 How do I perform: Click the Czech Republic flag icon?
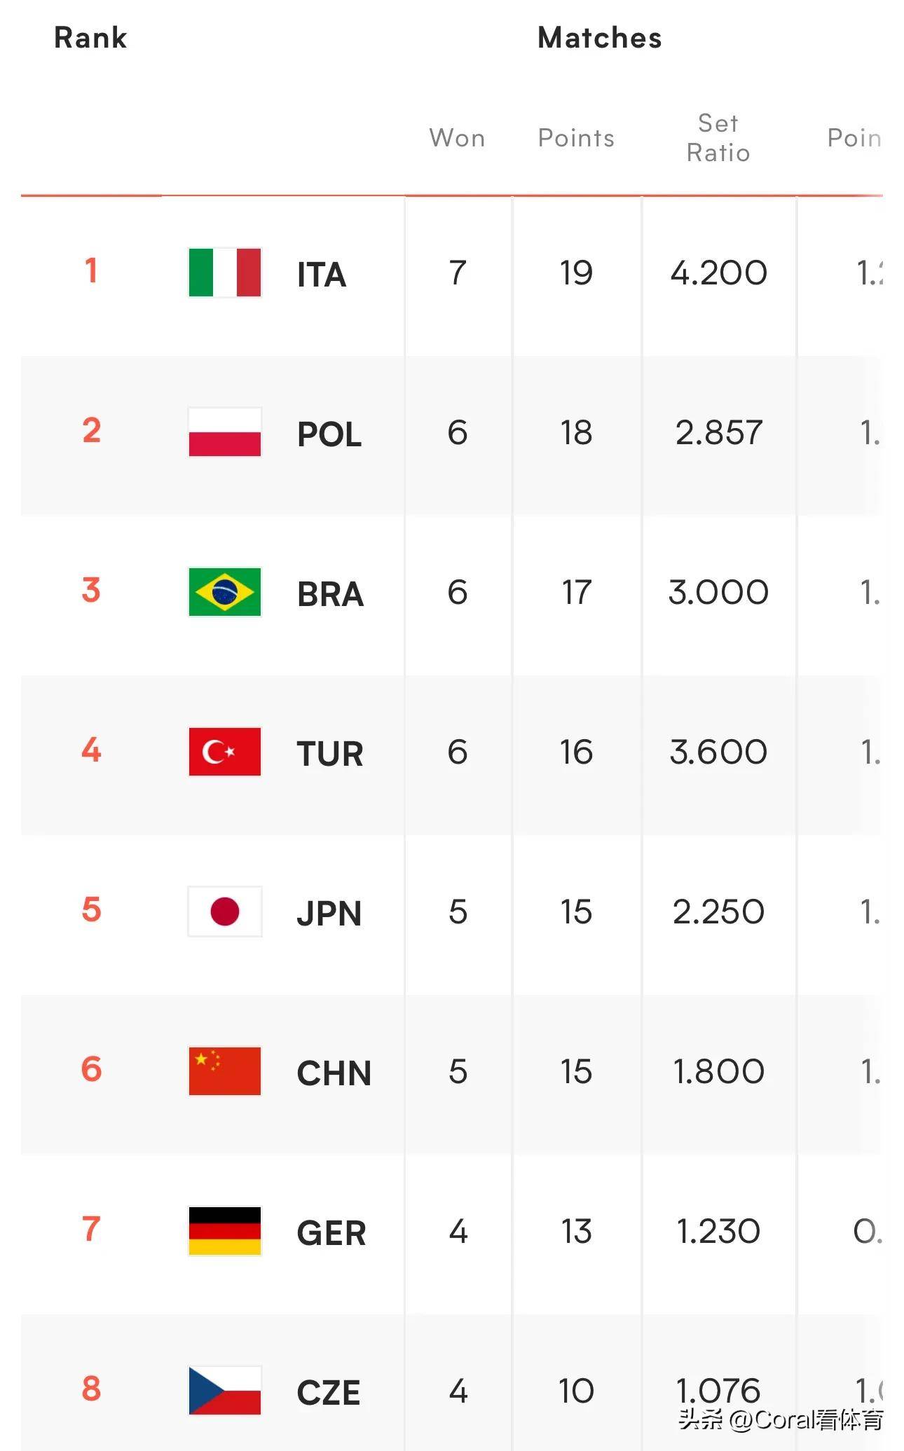coord(225,1391)
